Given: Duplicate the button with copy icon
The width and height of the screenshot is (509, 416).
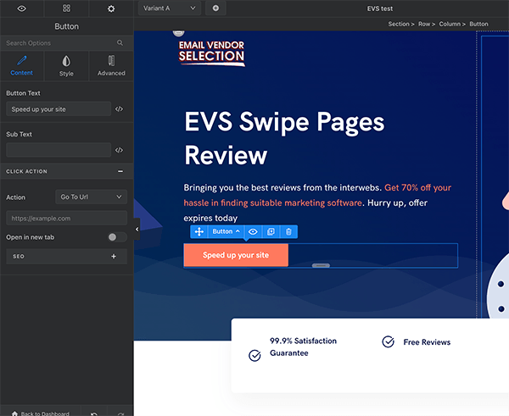Looking at the screenshot, I should tap(271, 231).
